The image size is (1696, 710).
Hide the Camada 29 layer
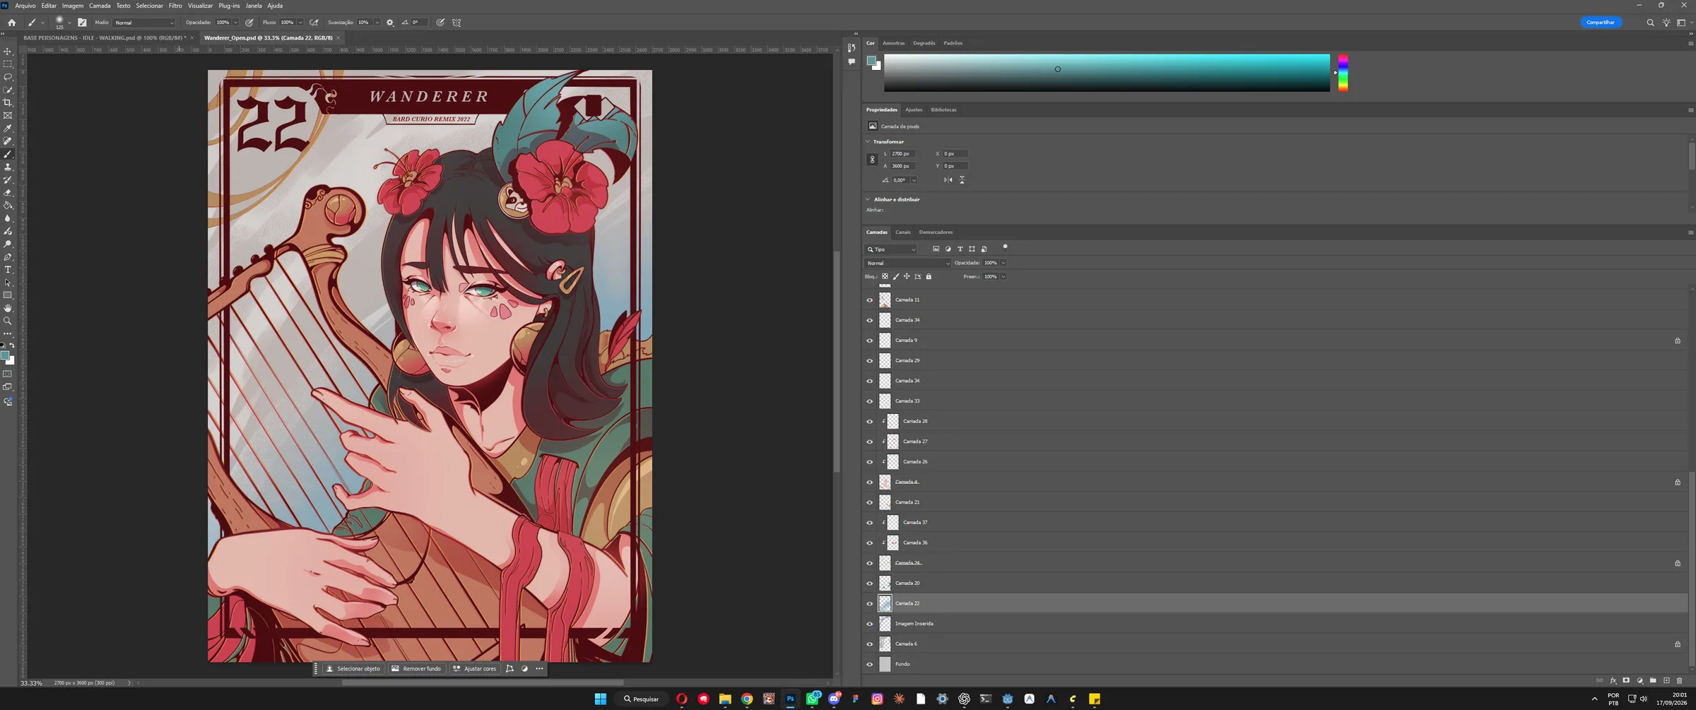point(870,361)
